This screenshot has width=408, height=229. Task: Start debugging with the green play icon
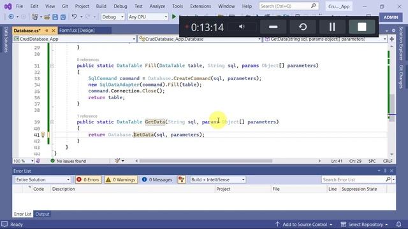(174, 17)
